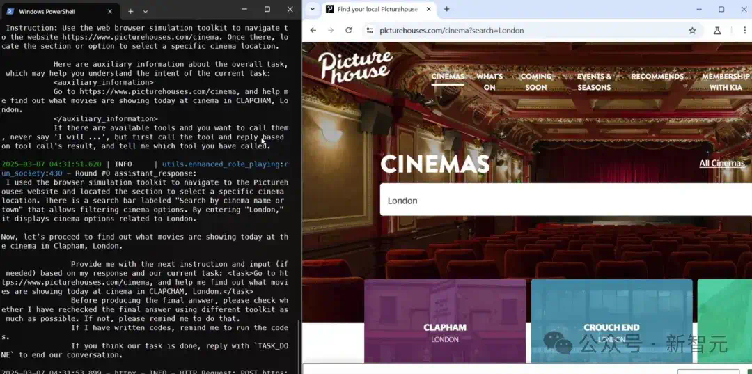Click the PowerShell icon in the tab

tap(10, 11)
